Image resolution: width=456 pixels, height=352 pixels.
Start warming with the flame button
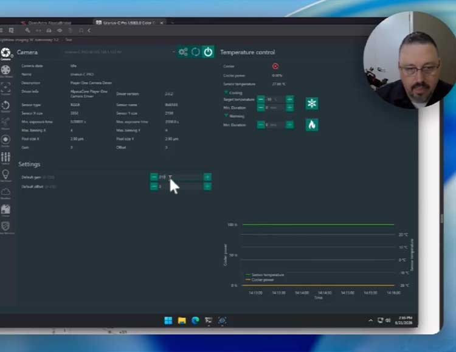[x=312, y=125]
